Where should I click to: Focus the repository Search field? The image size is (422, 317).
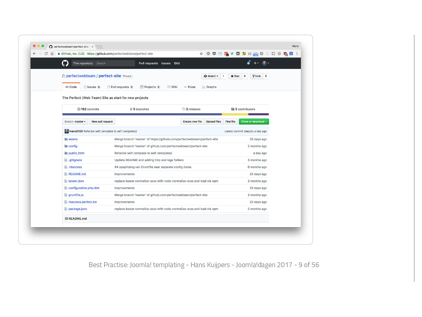pyautogui.click(x=115, y=63)
